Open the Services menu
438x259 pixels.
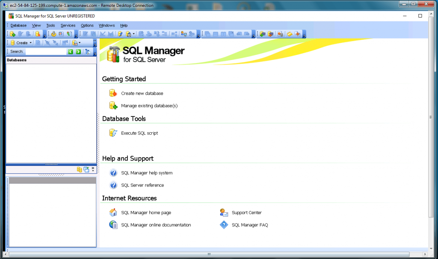(68, 25)
